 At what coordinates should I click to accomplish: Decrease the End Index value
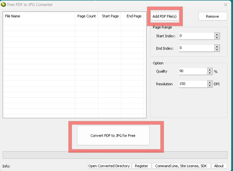click(x=217, y=50)
